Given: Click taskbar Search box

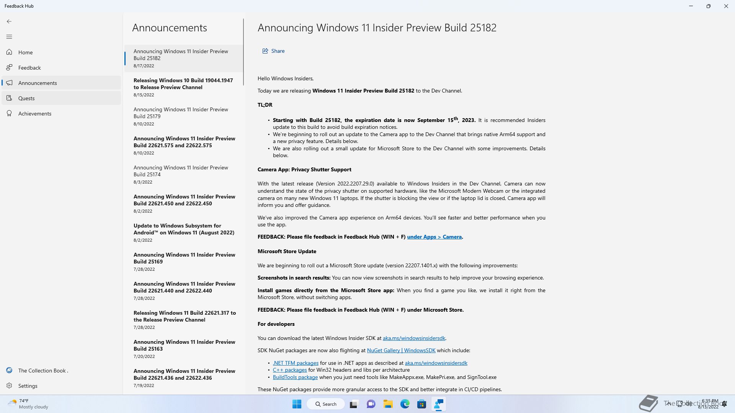Looking at the screenshot, I should coord(326,404).
